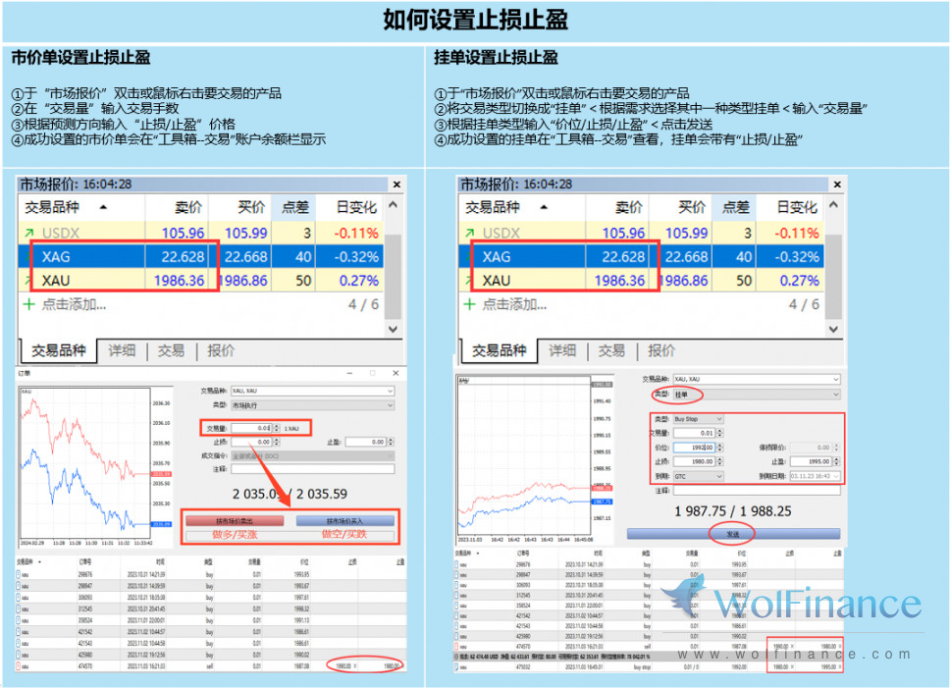Click scroll-up arrow in right Market Watch
The image size is (950, 688).
coord(833,205)
